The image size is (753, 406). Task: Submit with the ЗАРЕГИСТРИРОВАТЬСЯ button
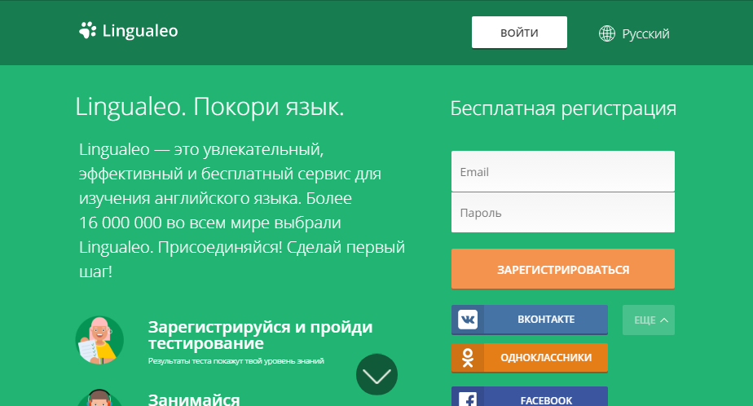563,269
